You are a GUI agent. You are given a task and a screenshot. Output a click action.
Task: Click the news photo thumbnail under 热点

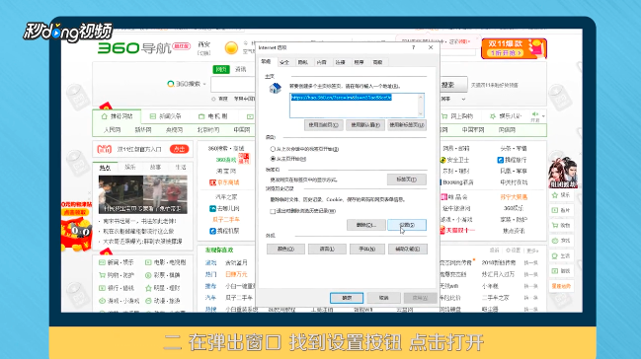tap(142, 195)
